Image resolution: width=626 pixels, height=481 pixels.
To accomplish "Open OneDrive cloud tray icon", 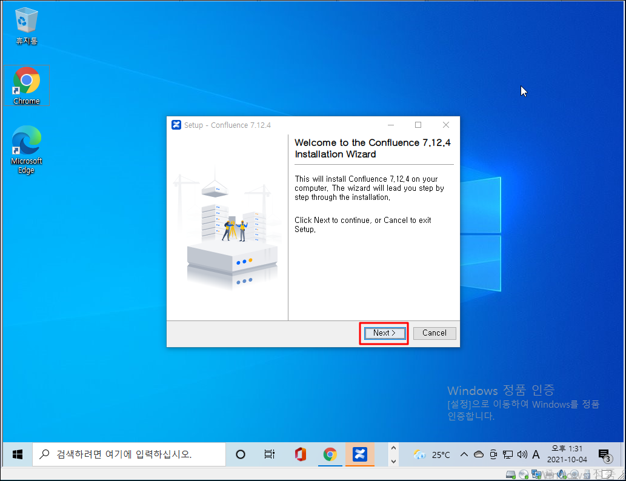I will (x=479, y=454).
